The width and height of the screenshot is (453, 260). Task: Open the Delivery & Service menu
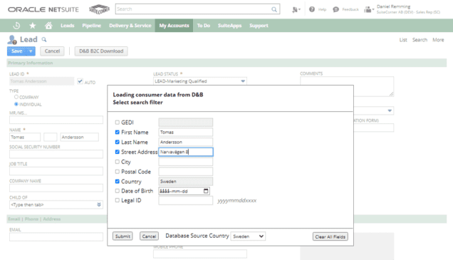pyautogui.click(x=130, y=26)
